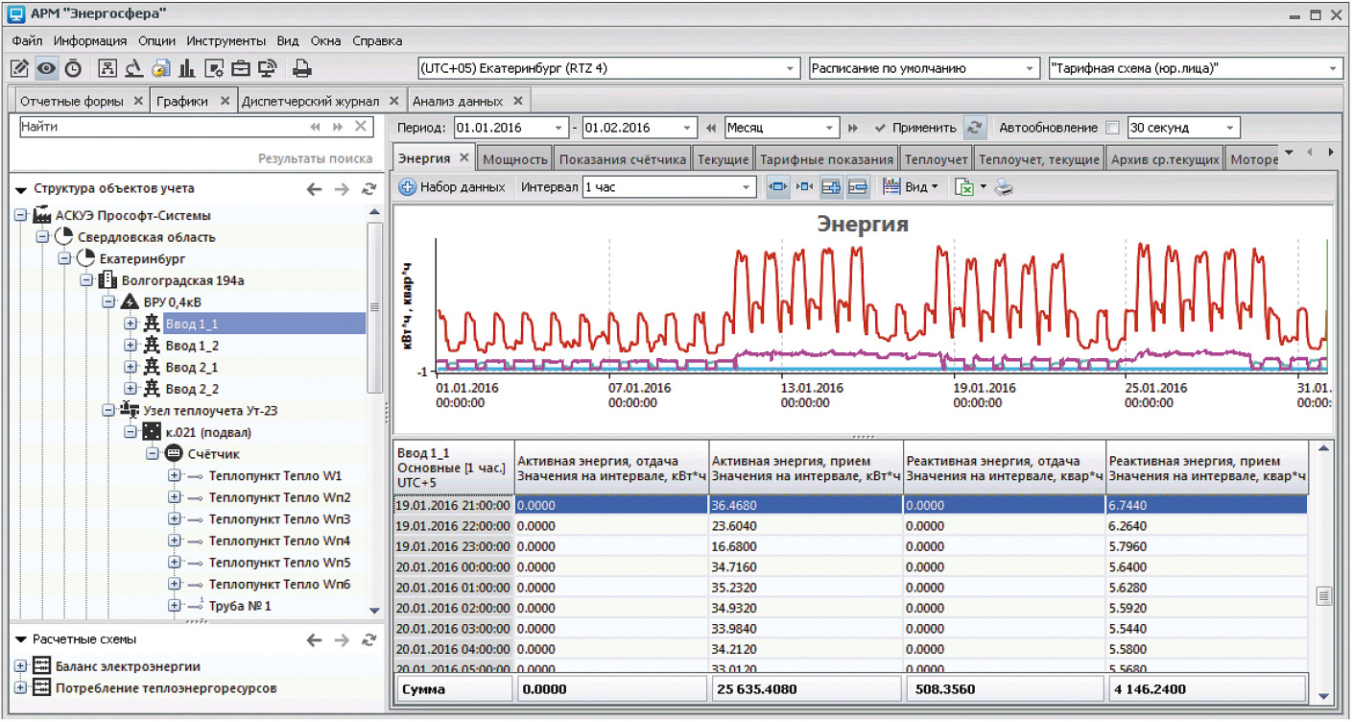Collapse the Екатеринбург tree node
This screenshot has height=722, width=1353.
[x=63, y=259]
